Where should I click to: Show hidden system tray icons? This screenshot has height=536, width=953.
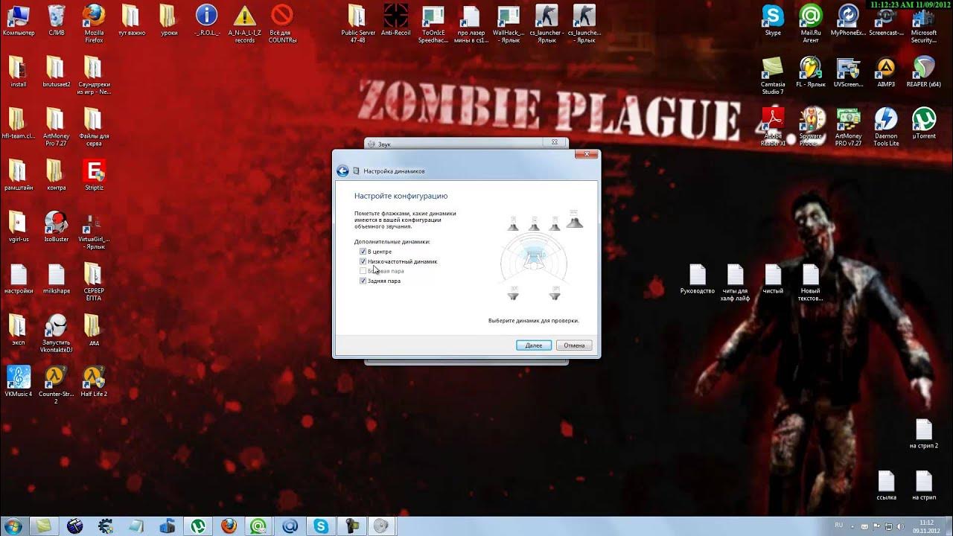[853, 526]
